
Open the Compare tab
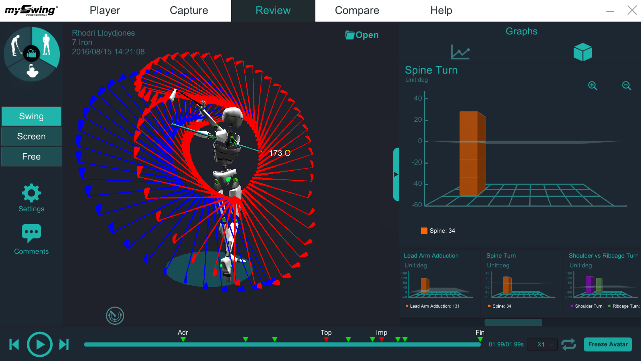pyautogui.click(x=357, y=11)
